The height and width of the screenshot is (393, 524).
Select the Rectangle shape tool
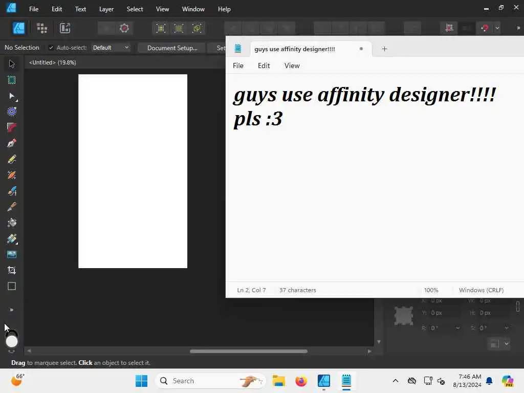click(x=12, y=286)
